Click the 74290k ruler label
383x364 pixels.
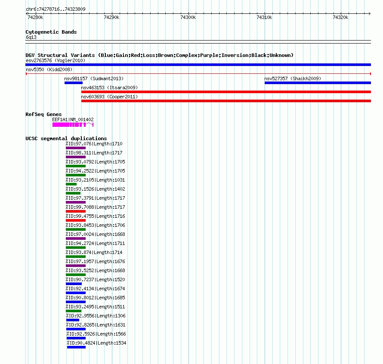point(111,17)
